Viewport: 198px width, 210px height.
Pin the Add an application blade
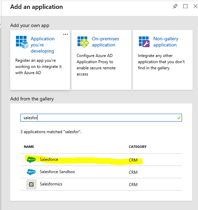point(175,6)
